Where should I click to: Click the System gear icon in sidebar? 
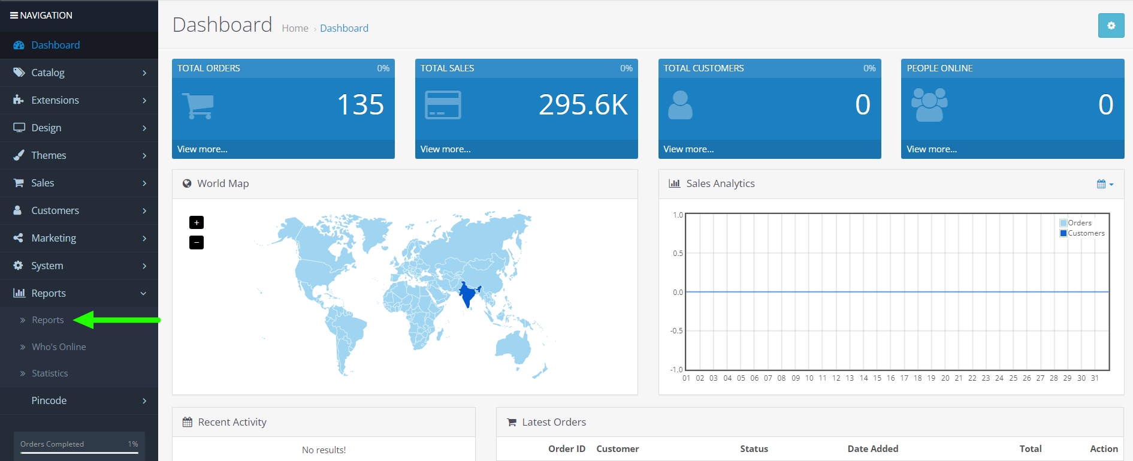coord(19,266)
